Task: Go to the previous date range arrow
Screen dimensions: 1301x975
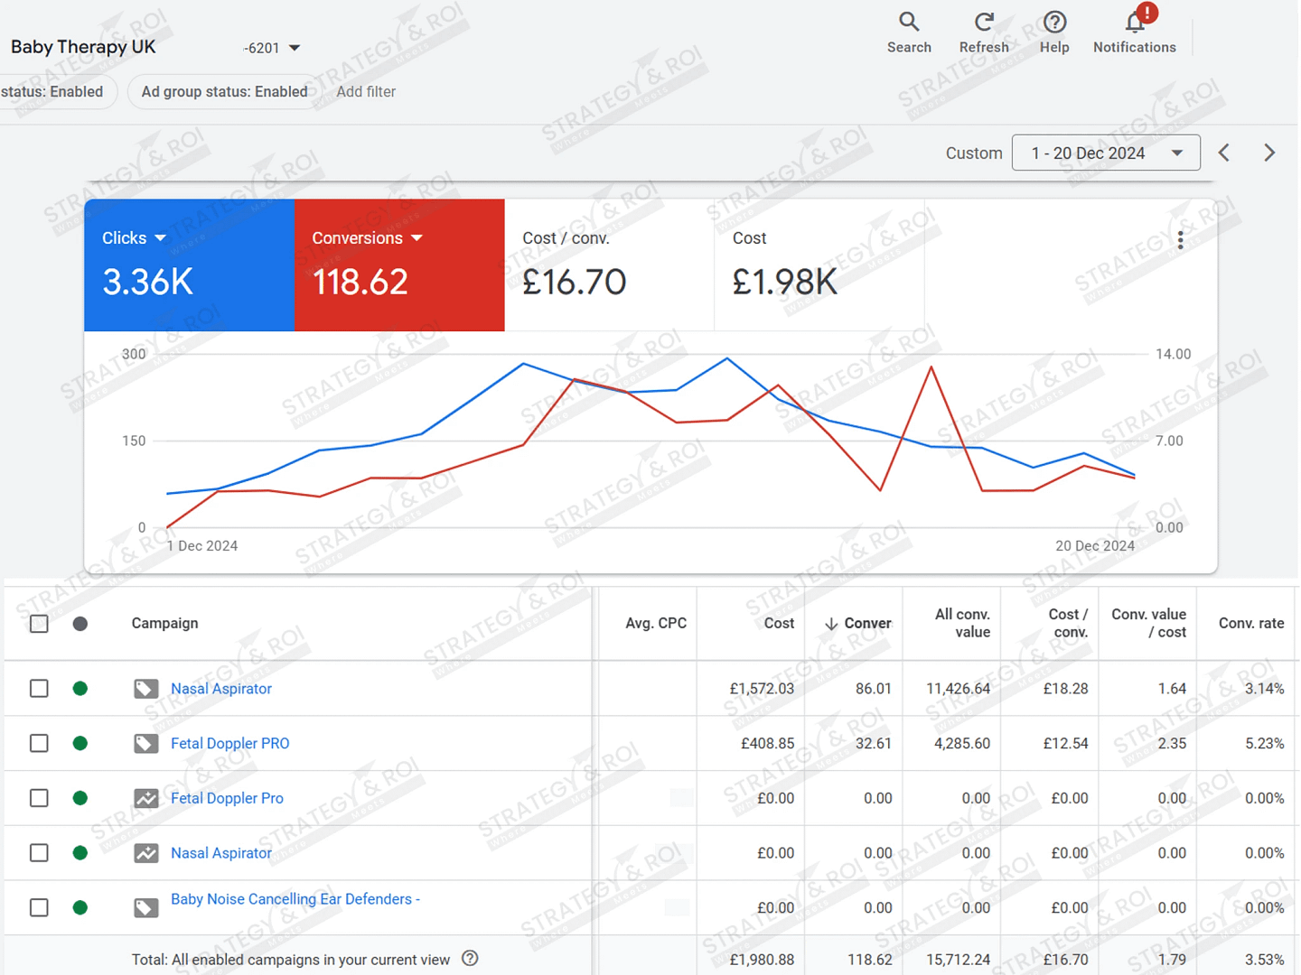Action: pos(1224,153)
